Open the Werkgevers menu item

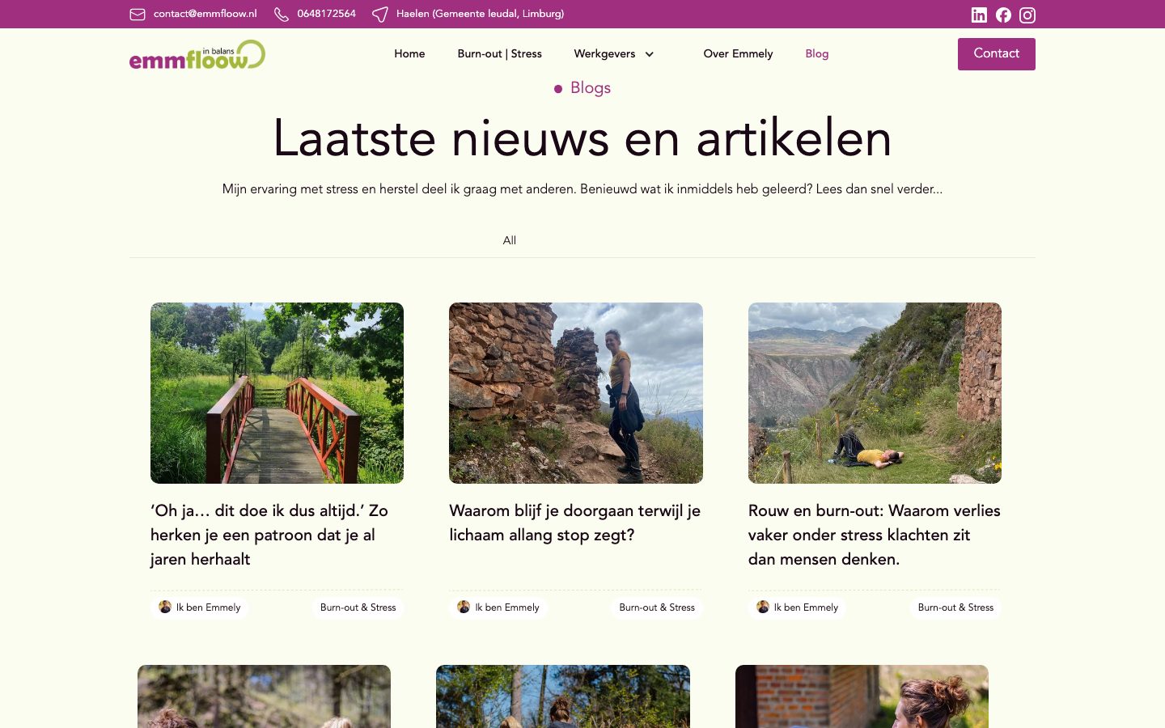[x=604, y=53]
